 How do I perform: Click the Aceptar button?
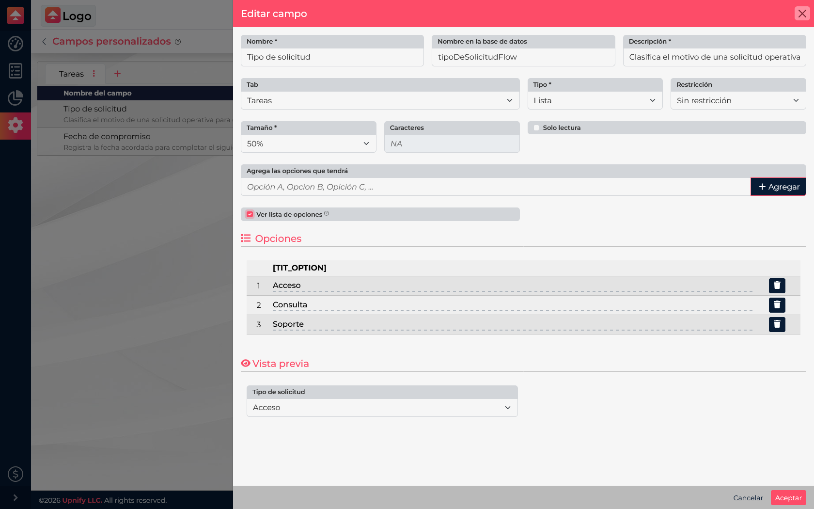pos(788,498)
